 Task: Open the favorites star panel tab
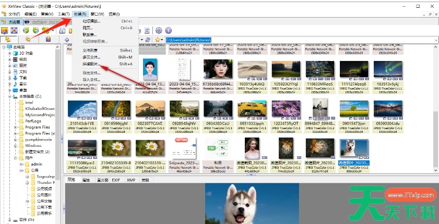(28, 40)
